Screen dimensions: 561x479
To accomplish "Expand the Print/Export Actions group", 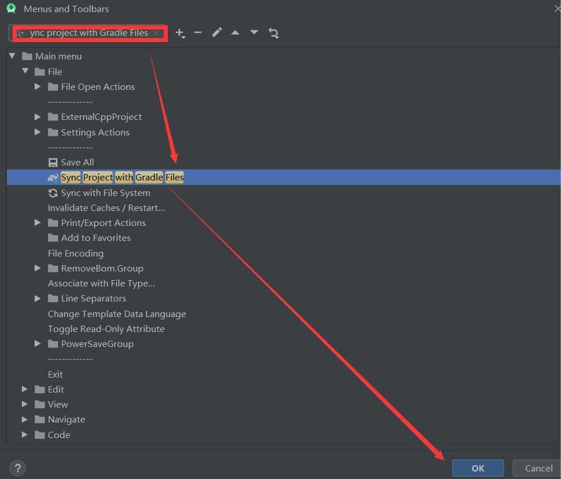I will [37, 222].
